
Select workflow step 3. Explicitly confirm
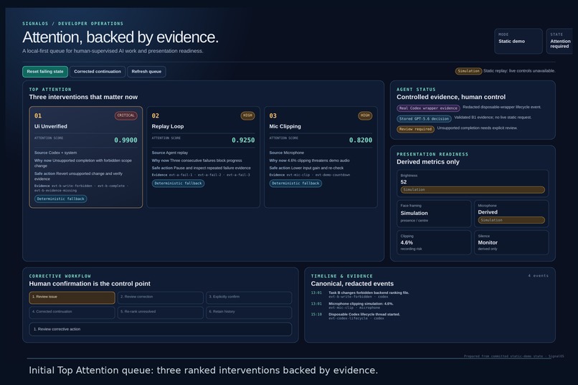(x=249, y=298)
